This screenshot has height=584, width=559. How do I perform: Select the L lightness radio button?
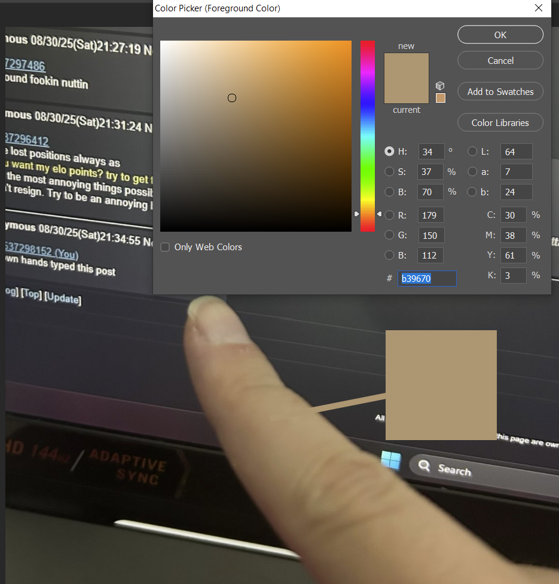click(x=472, y=151)
